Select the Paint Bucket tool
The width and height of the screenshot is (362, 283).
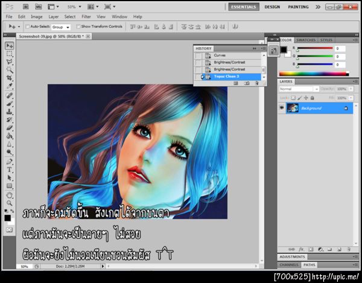pos(10,136)
